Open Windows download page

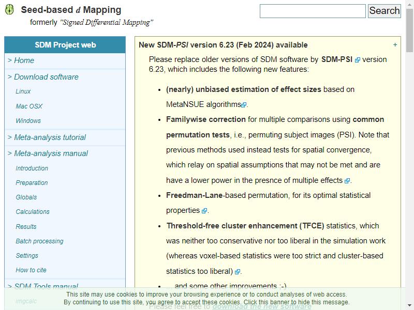tap(28, 121)
